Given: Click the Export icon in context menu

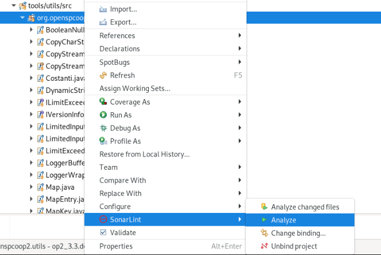Looking at the screenshot, I should [x=103, y=22].
